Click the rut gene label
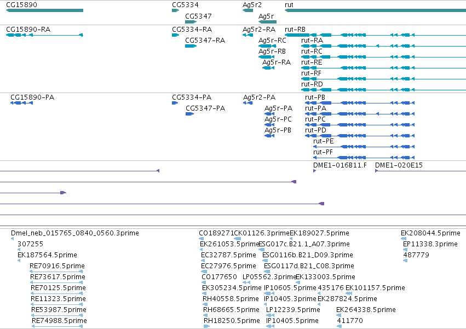 pyautogui.click(x=289, y=5)
